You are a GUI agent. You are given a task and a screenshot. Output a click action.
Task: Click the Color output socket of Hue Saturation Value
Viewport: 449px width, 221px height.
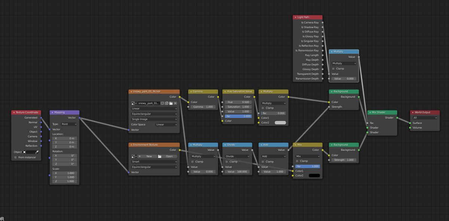(x=254, y=97)
